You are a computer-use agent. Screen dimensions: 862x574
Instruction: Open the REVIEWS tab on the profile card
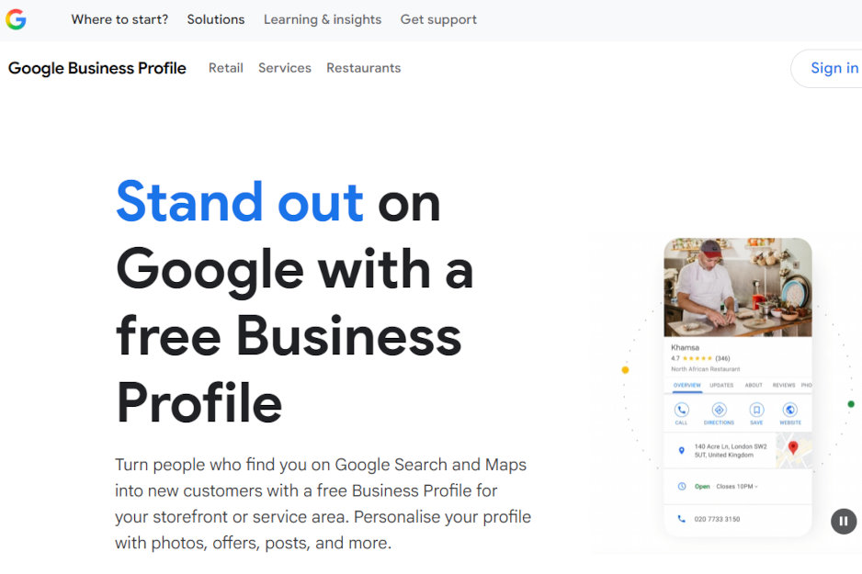coord(783,386)
